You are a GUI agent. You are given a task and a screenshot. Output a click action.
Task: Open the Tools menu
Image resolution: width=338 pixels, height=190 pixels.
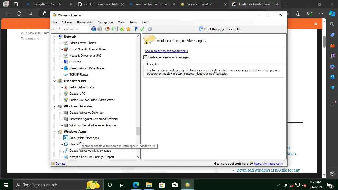point(133,22)
